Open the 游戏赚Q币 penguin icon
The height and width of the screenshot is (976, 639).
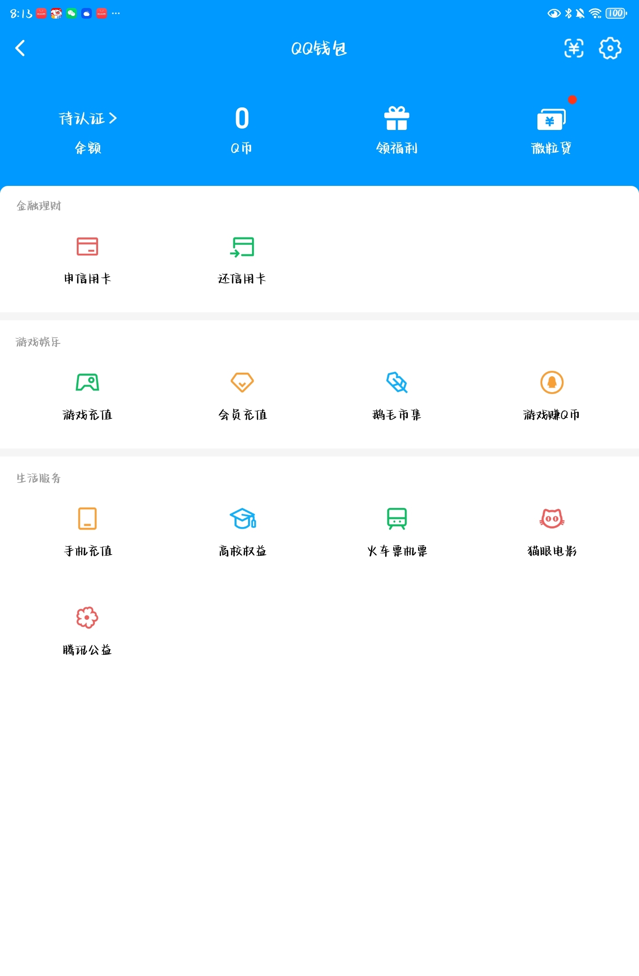tap(552, 382)
